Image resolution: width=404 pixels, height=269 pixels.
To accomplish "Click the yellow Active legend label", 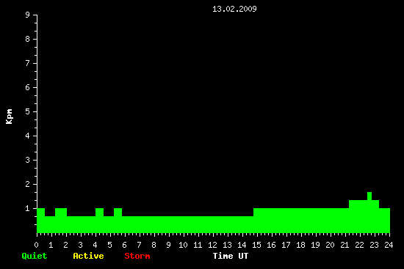I will 88,256.
